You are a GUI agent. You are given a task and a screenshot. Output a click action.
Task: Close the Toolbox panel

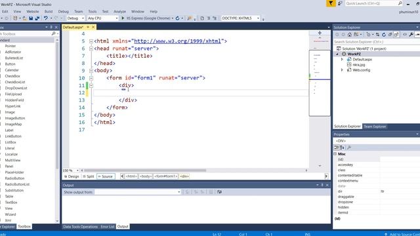pyautogui.click(x=56, y=28)
